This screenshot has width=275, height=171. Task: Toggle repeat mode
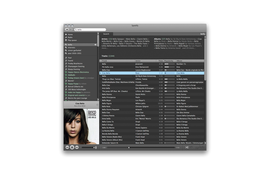(191, 147)
